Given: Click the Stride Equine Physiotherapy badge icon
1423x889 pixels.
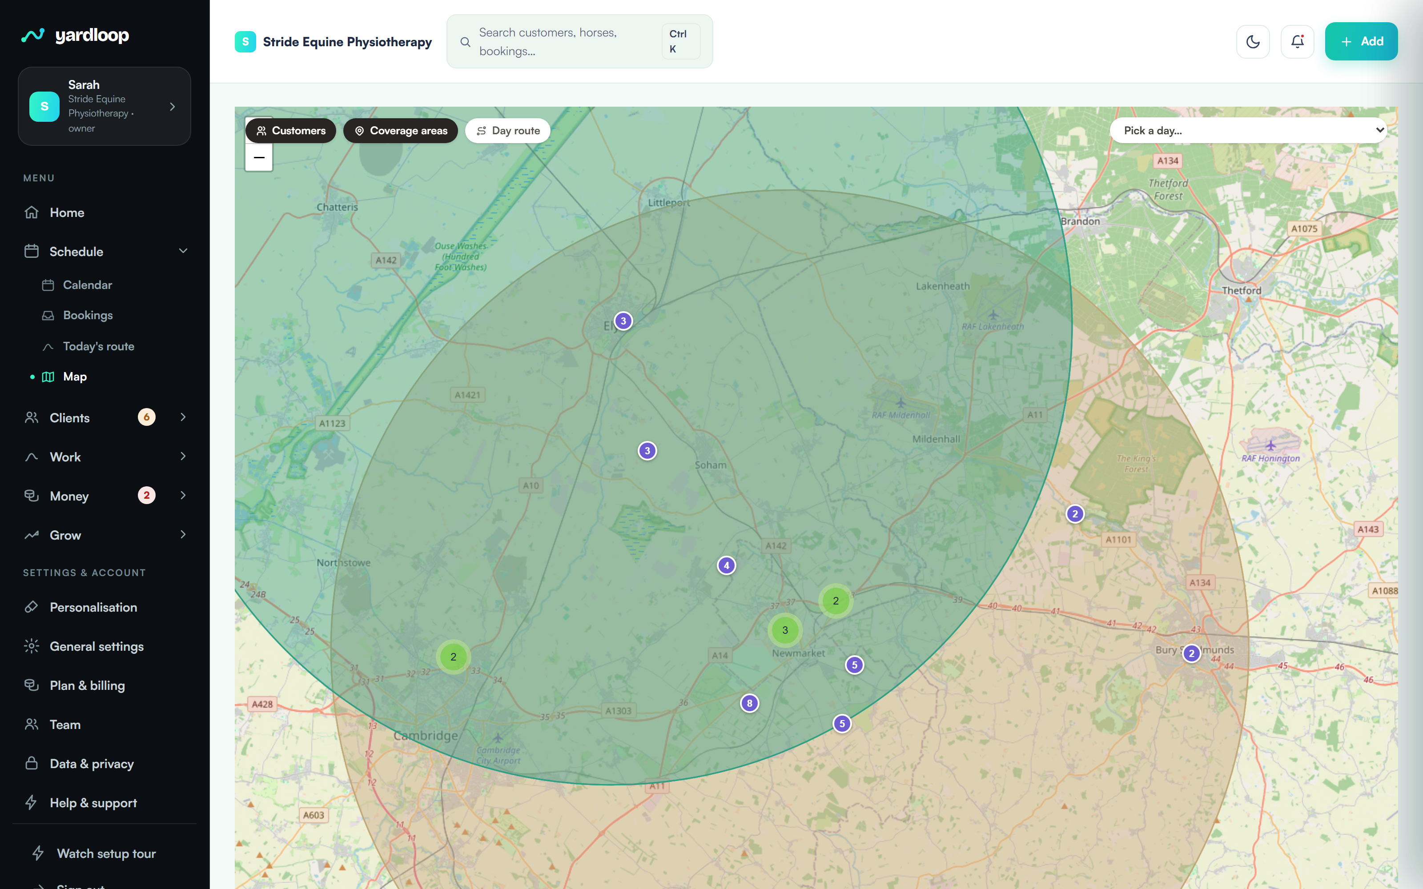Looking at the screenshot, I should 245,42.
